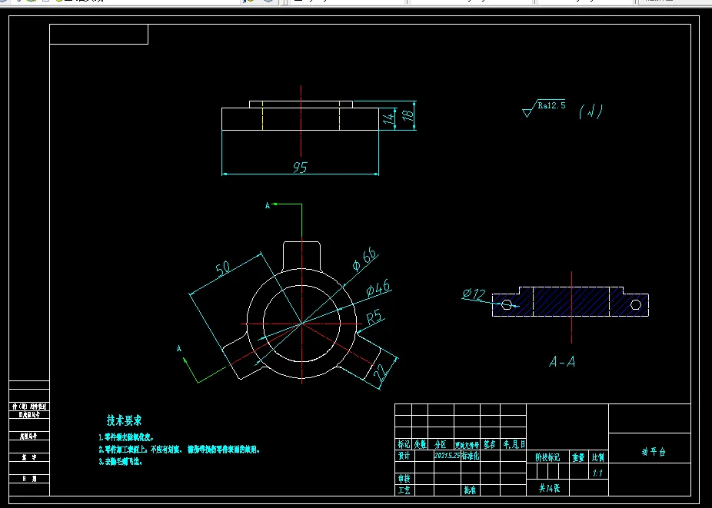Click the 共14张 sheet count cell
This screenshot has width=712, height=508.
pos(549,489)
